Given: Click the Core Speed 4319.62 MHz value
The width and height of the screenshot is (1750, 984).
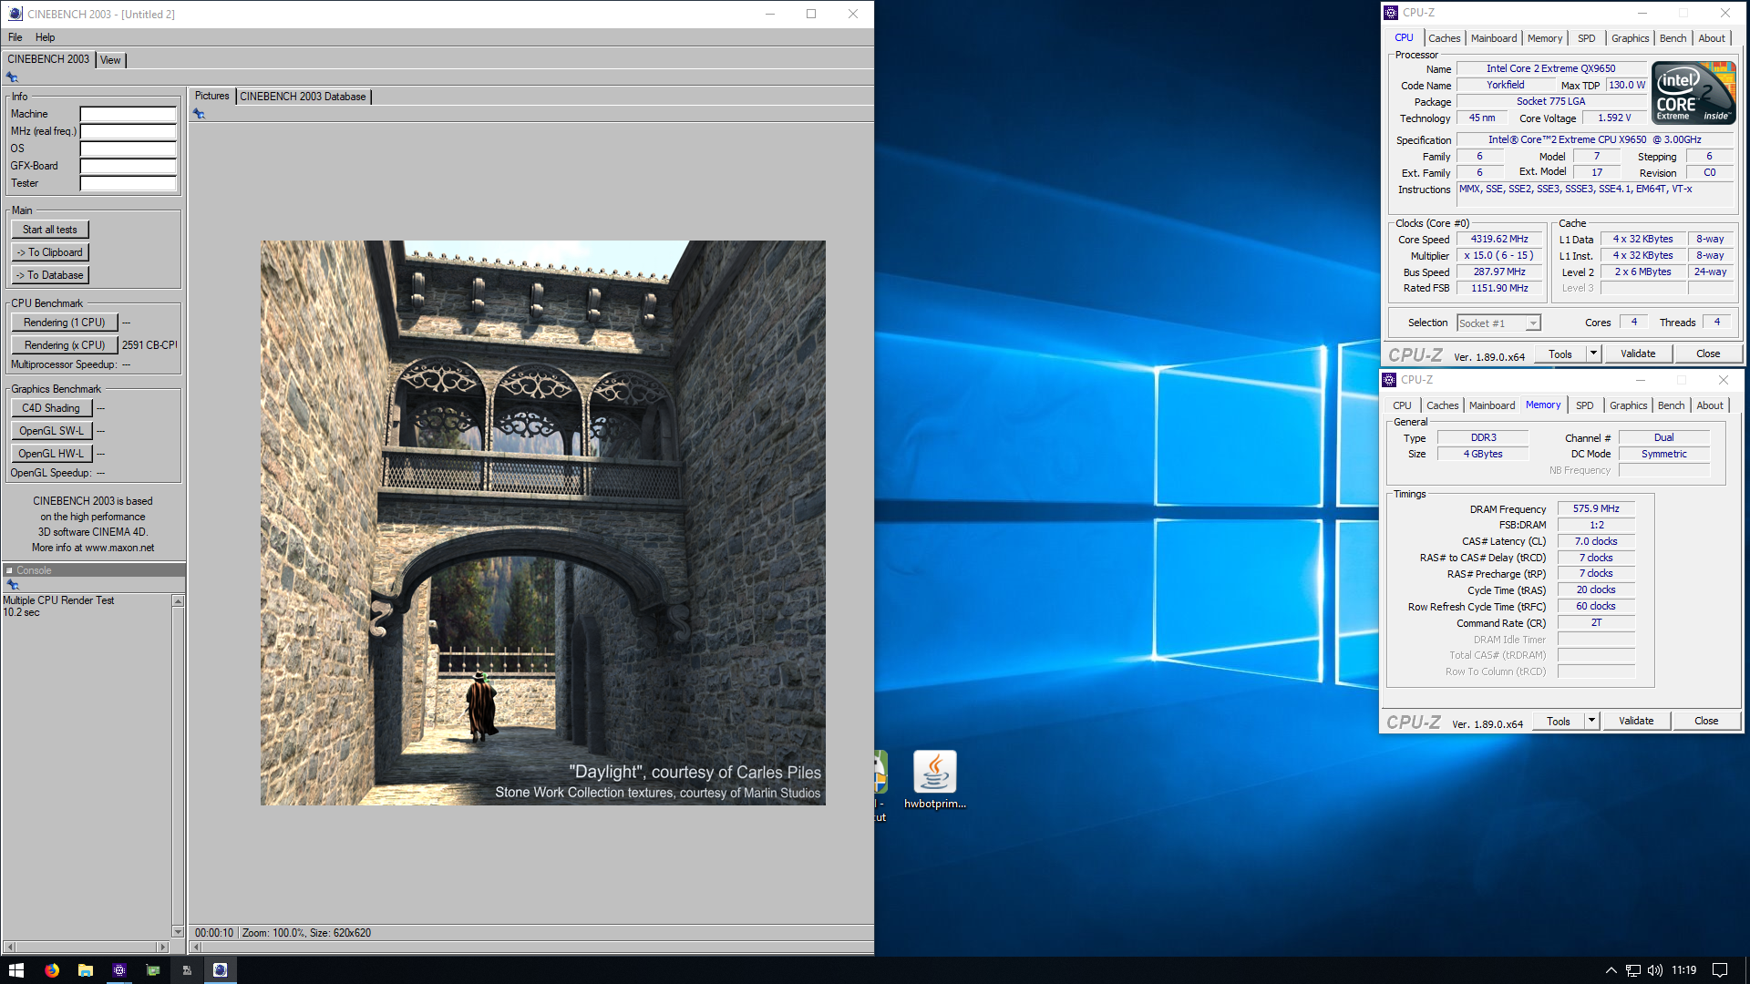Looking at the screenshot, I should pos(1499,240).
